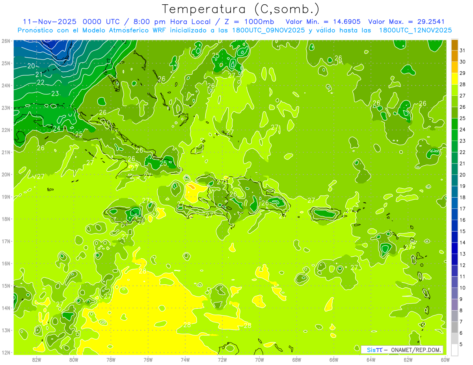Click the "62W" longitude axis label
Image resolution: width=473 pixels, height=365 pixels.
point(408,360)
